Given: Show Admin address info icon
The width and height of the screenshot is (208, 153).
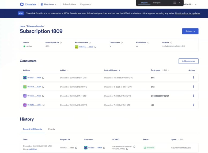Looking at the screenshot, I should [x=90, y=42].
